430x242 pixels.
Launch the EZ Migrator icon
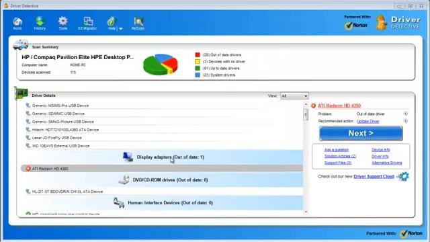pyautogui.click(x=87, y=23)
